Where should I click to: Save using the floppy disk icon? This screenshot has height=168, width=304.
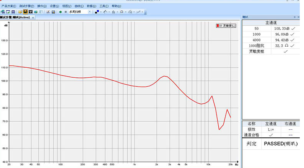click(x=25, y=12)
